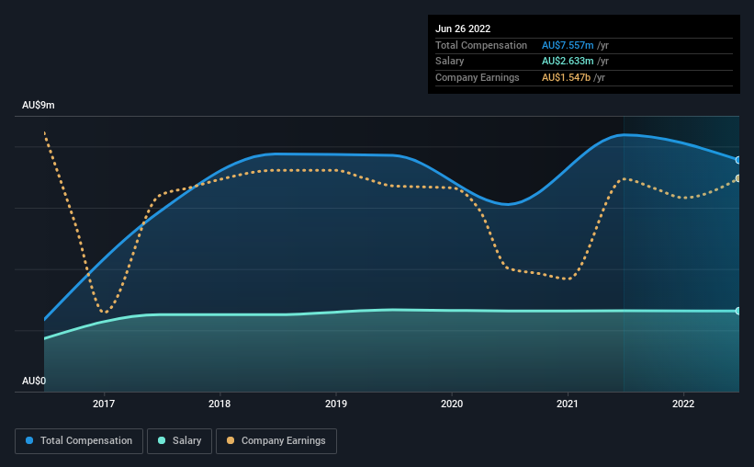Click the 2022 x-axis label

[x=683, y=404]
